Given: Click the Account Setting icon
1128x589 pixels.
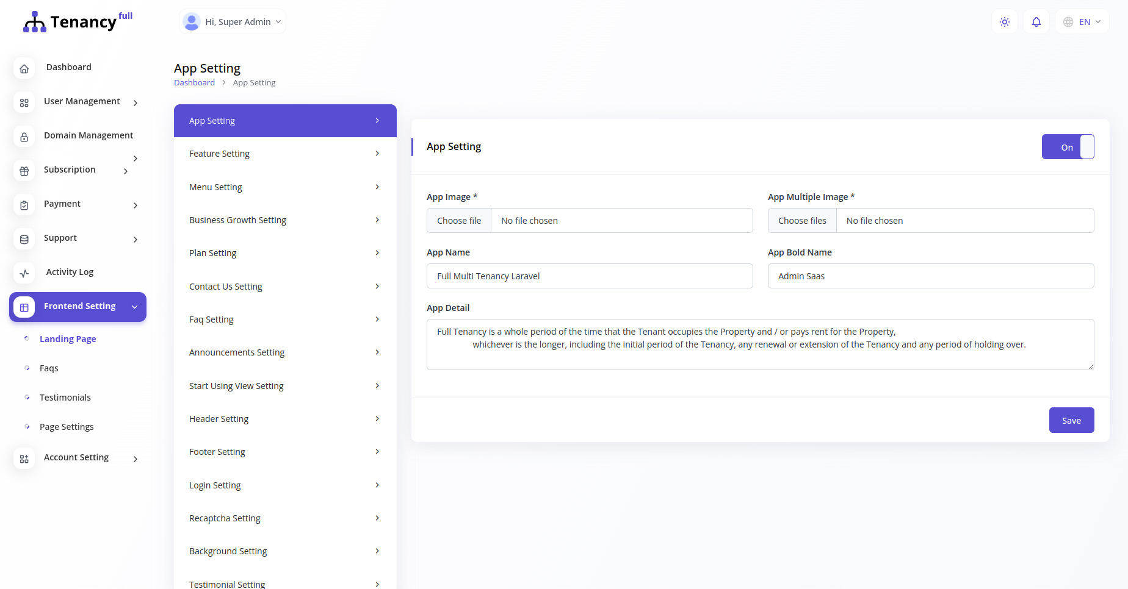Looking at the screenshot, I should [x=24, y=459].
